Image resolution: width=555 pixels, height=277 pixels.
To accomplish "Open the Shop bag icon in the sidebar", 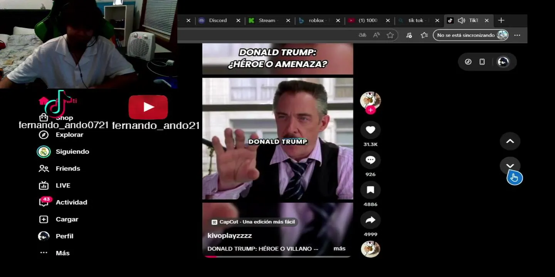I will coord(44,118).
